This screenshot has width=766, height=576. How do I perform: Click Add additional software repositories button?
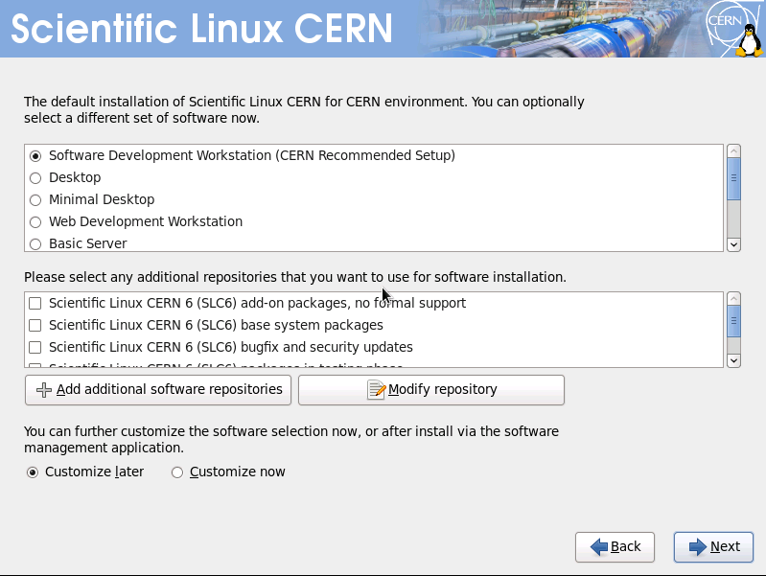(x=158, y=390)
